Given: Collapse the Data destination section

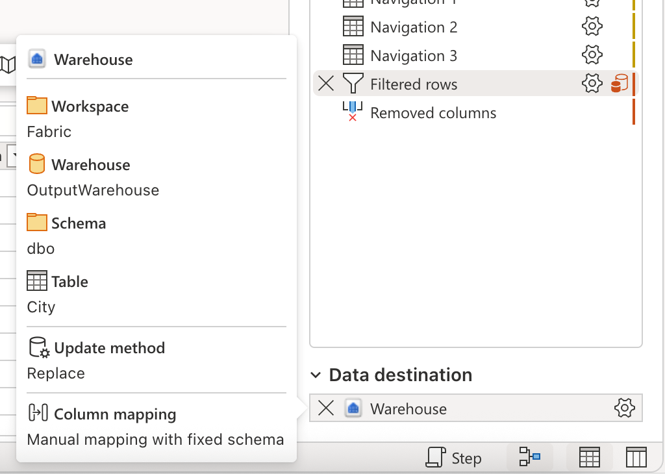Looking at the screenshot, I should 316,375.
